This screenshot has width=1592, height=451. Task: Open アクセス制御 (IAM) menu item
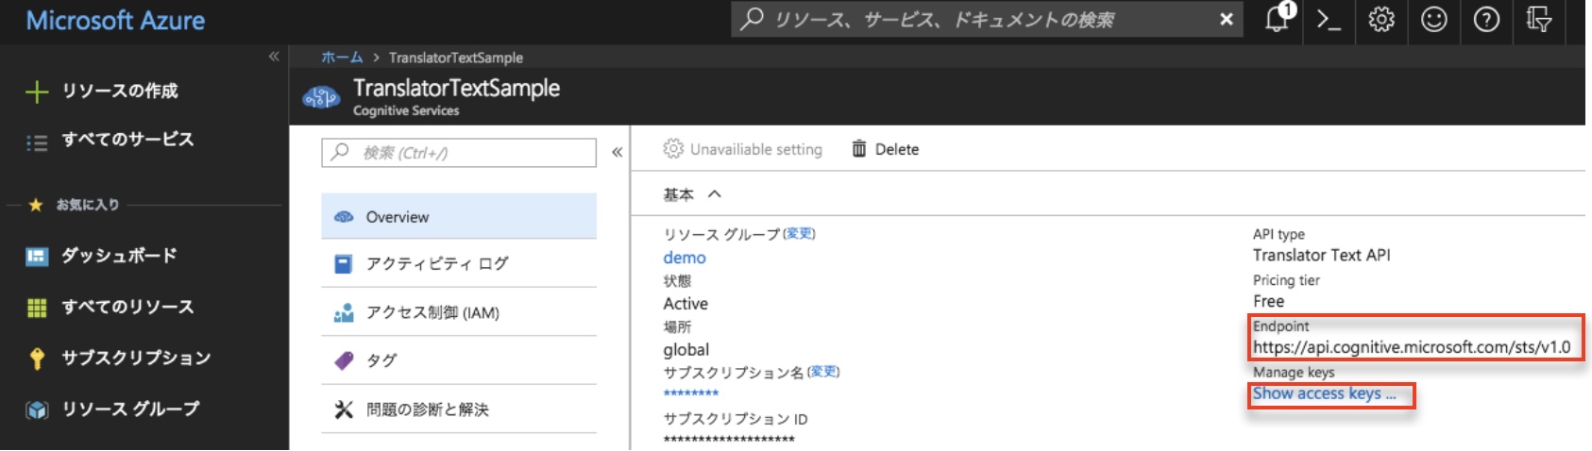pyautogui.click(x=459, y=312)
